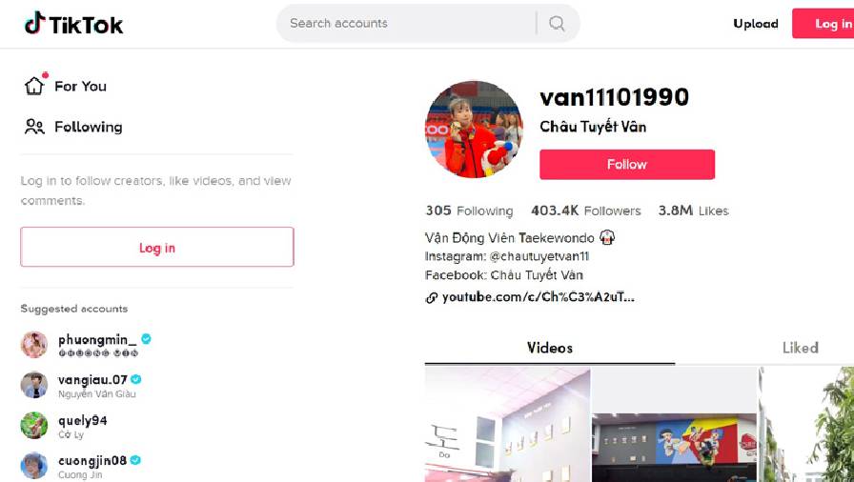Open the cartoon mural video thumbnail
This screenshot has width=854, height=482.
674,424
